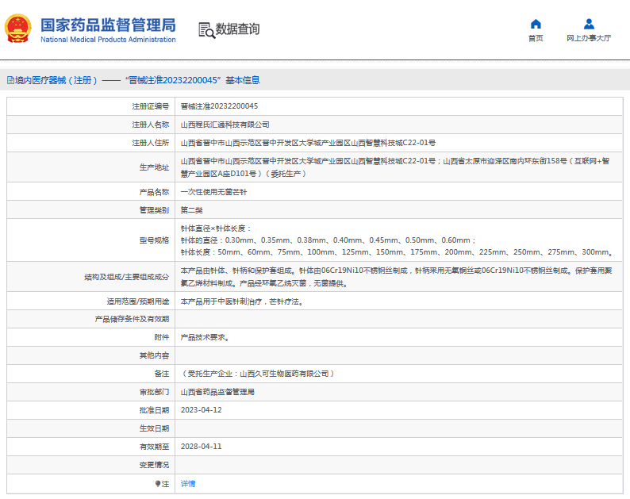Open 网上办事大厅 user icon
The height and width of the screenshot is (499, 630).
589,24
